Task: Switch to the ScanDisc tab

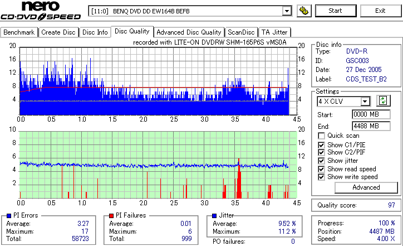Action: tap(241, 32)
